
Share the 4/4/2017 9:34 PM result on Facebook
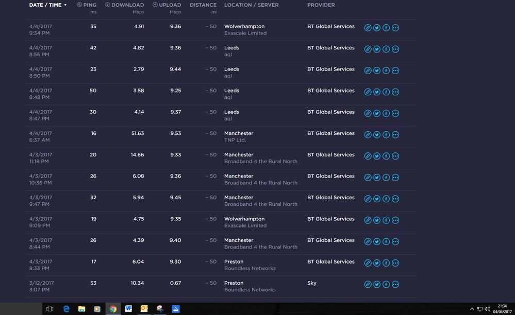point(386,28)
